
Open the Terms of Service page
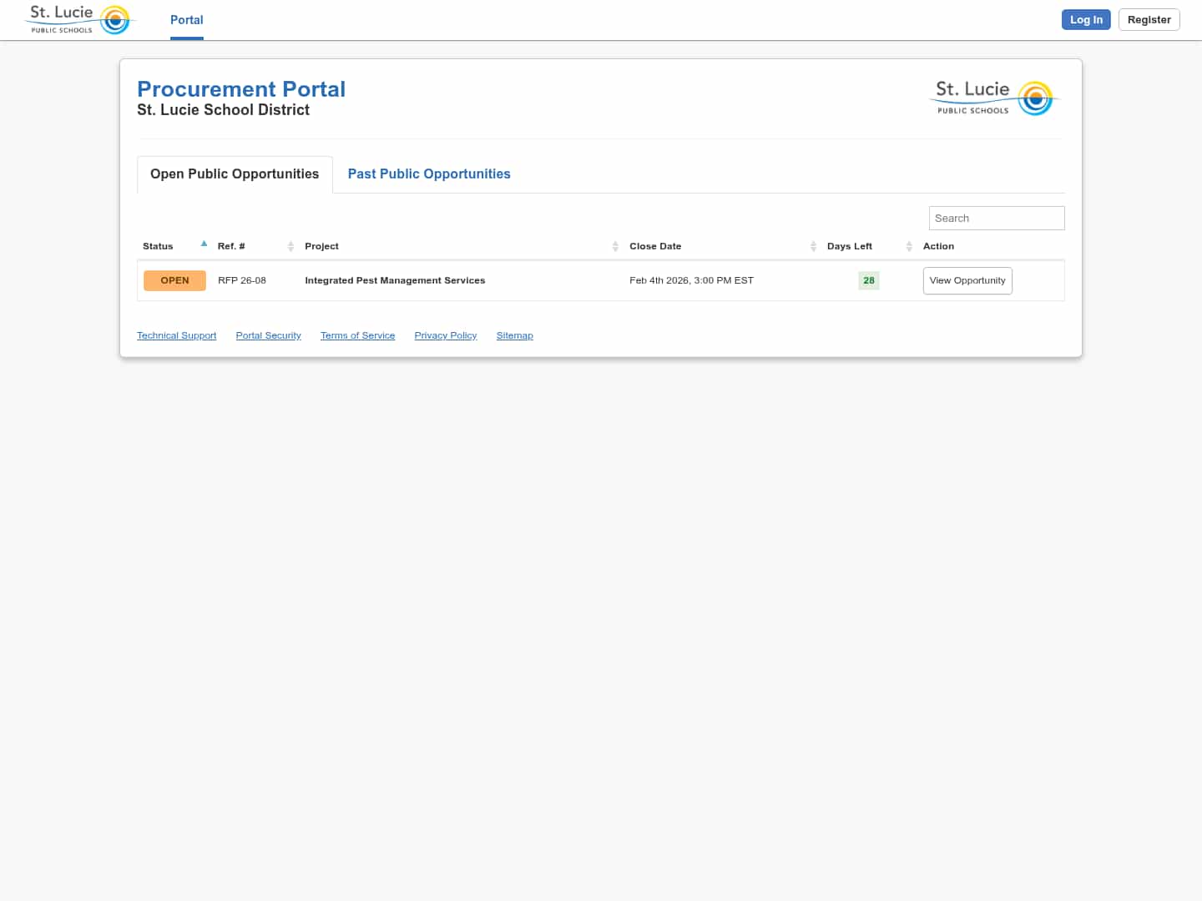tap(357, 335)
